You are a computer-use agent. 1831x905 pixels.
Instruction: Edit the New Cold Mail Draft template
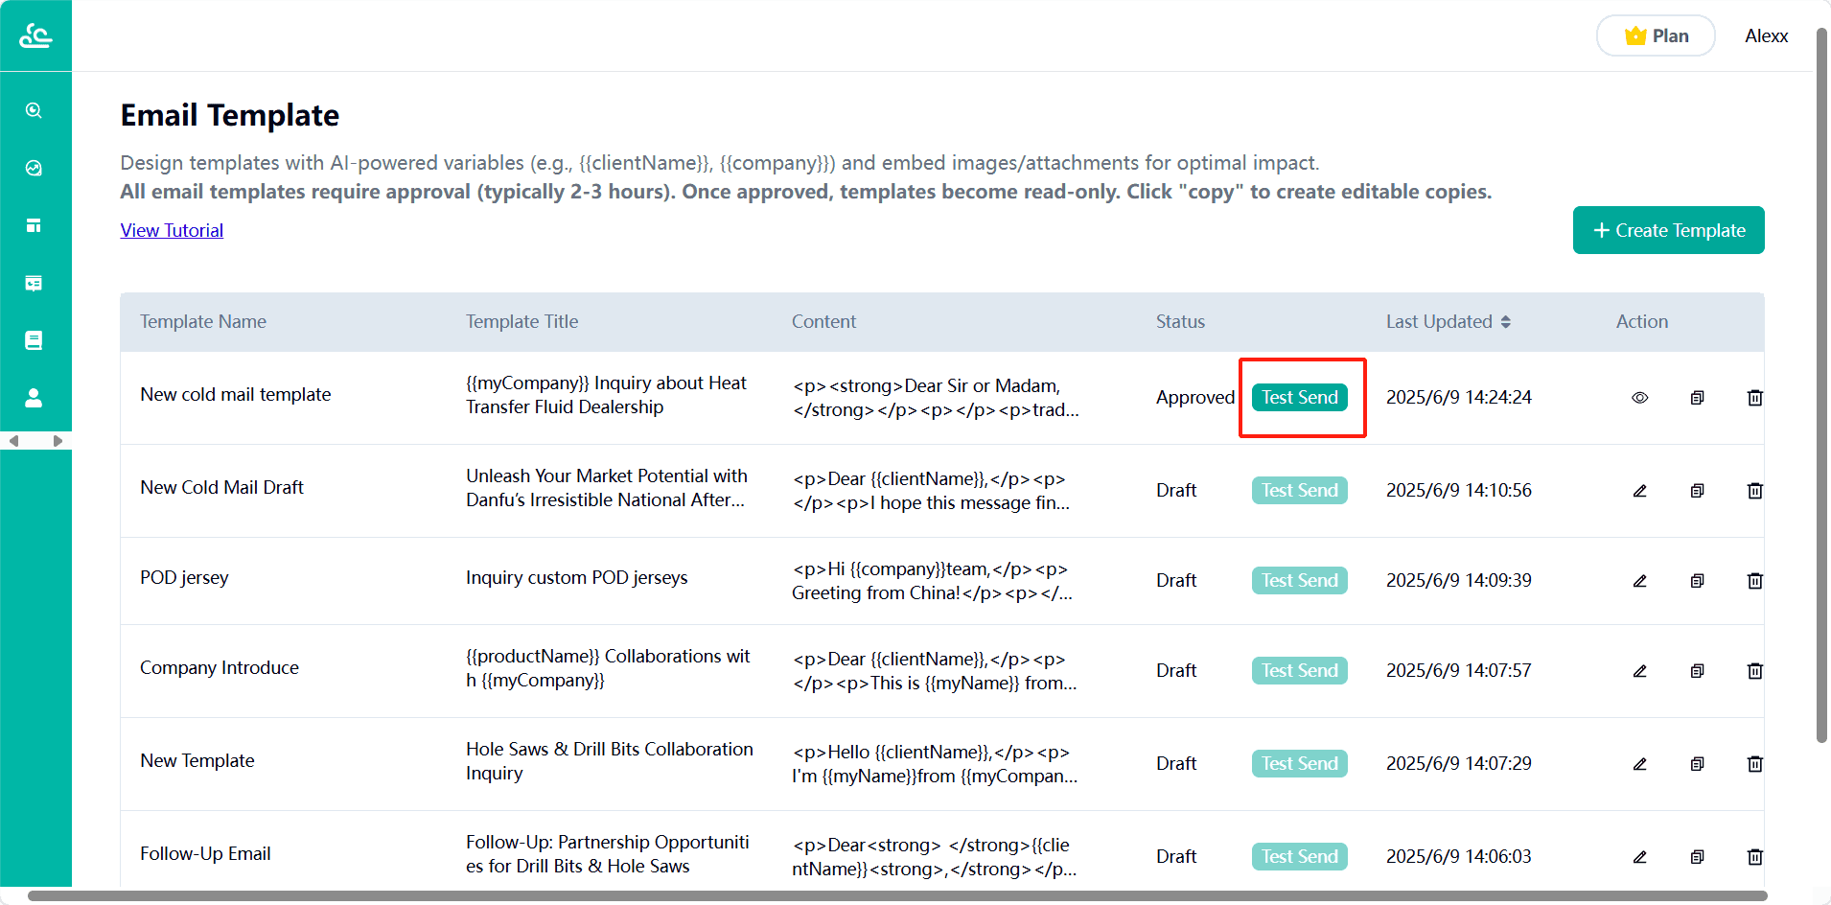[x=1640, y=491]
